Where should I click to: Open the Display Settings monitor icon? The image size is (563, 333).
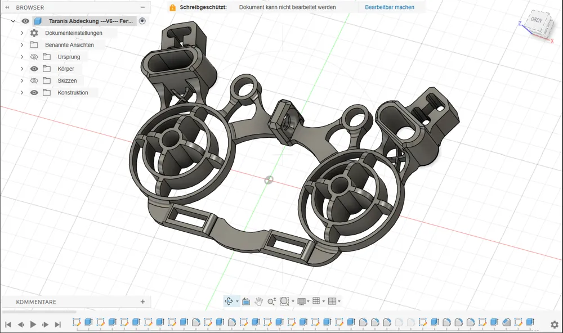click(301, 301)
